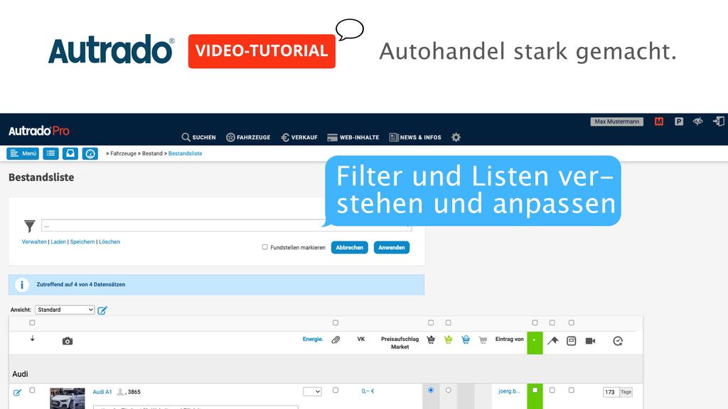Click the paperclip attachment column icon
The width and height of the screenshot is (728, 409).
tap(336, 340)
